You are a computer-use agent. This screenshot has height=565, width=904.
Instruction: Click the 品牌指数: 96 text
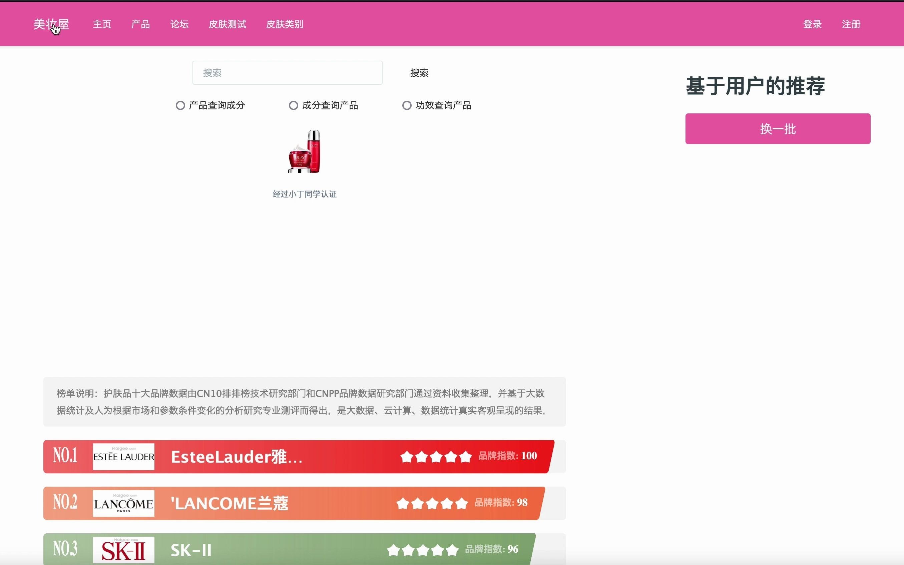click(491, 549)
